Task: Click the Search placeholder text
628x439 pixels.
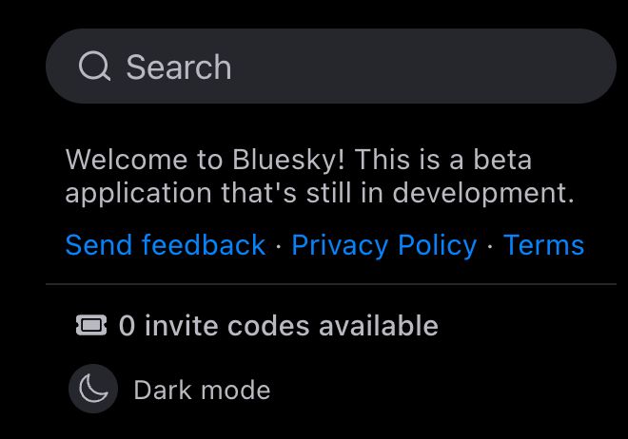Action: [179, 67]
